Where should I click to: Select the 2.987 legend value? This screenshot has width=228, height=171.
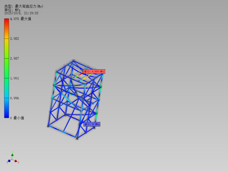pos(14,58)
